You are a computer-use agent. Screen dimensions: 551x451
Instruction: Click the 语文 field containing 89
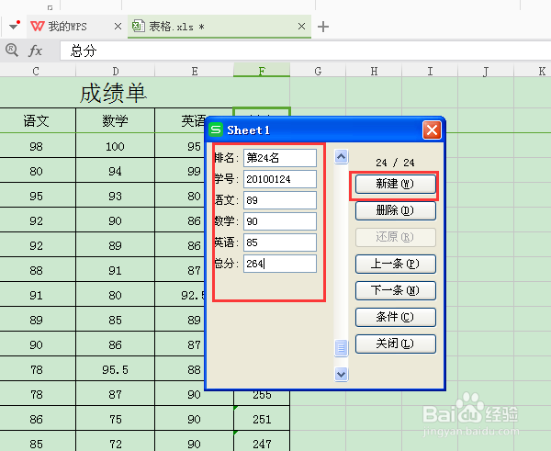[280, 200]
